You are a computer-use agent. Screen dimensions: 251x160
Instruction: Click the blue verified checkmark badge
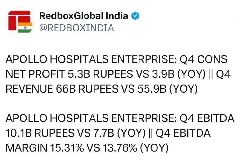[135, 16]
